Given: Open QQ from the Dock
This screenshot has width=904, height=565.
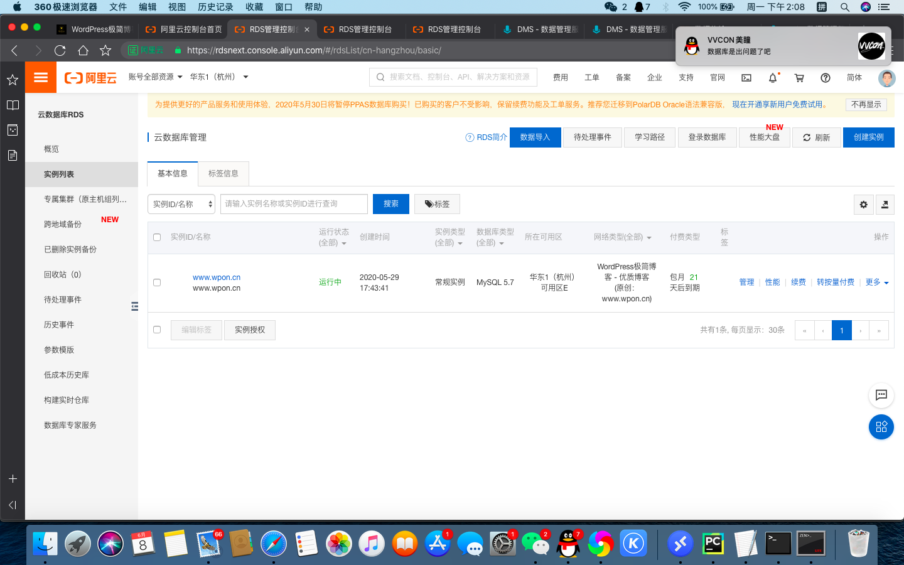Looking at the screenshot, I should pos(568,544).
